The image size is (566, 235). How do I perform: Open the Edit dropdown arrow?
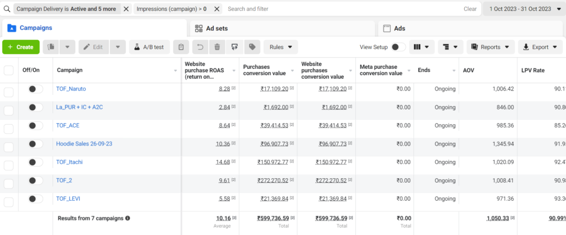pos(118,47)
